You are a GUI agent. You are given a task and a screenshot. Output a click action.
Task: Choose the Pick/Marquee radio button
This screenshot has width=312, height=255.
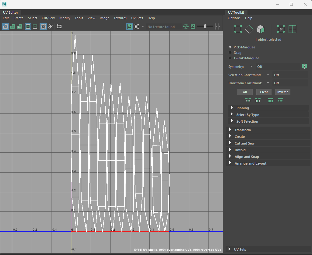click(230, 47)
